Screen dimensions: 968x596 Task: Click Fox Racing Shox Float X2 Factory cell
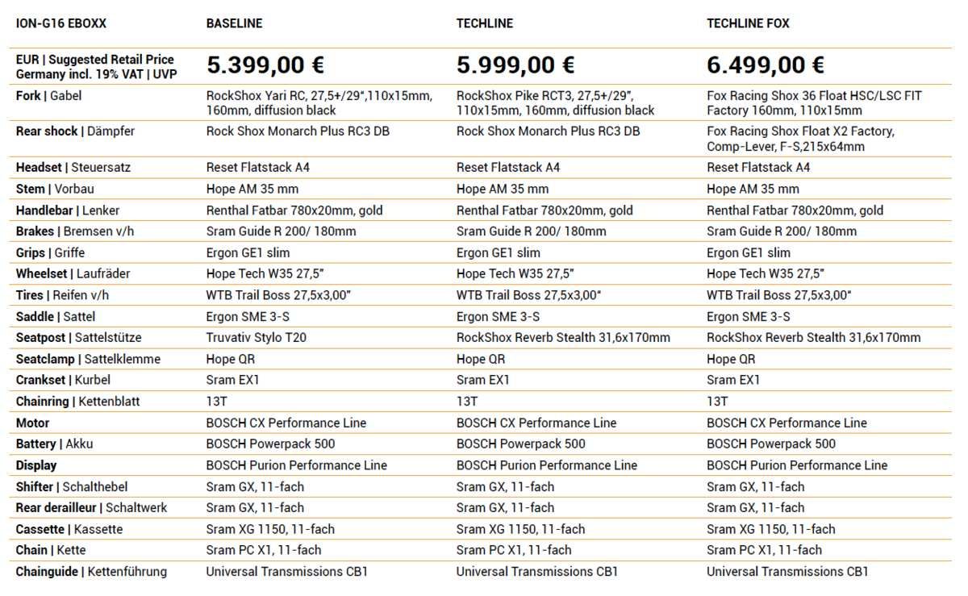pyautogui.click(x=800, y=139)
